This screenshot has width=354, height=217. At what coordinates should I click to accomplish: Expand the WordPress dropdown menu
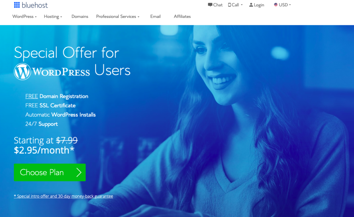25,17
